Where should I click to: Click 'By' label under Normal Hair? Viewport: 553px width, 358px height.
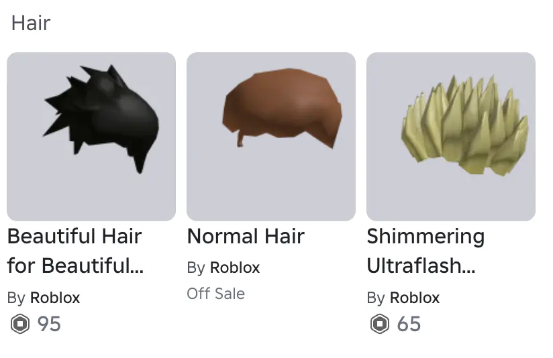(x=196, y=268)
